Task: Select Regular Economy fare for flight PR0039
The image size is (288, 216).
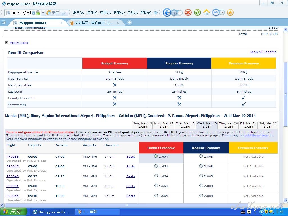Action: (201, 156)
